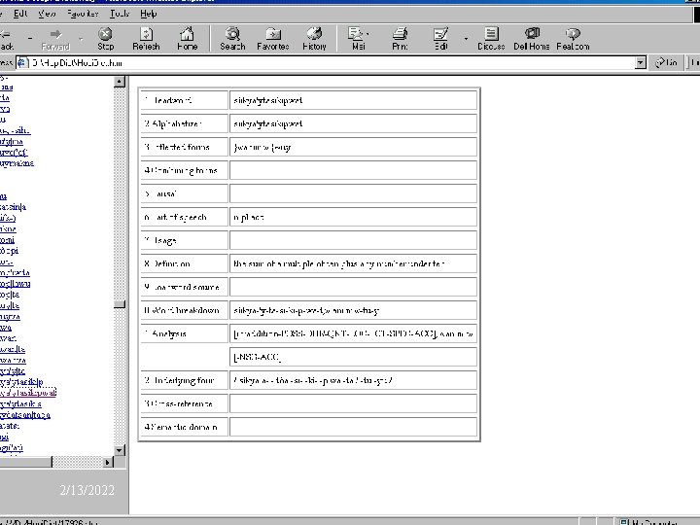Screen dimensions: 700x525
Task: Click the Headword label cell
Action: pos(184,100)
